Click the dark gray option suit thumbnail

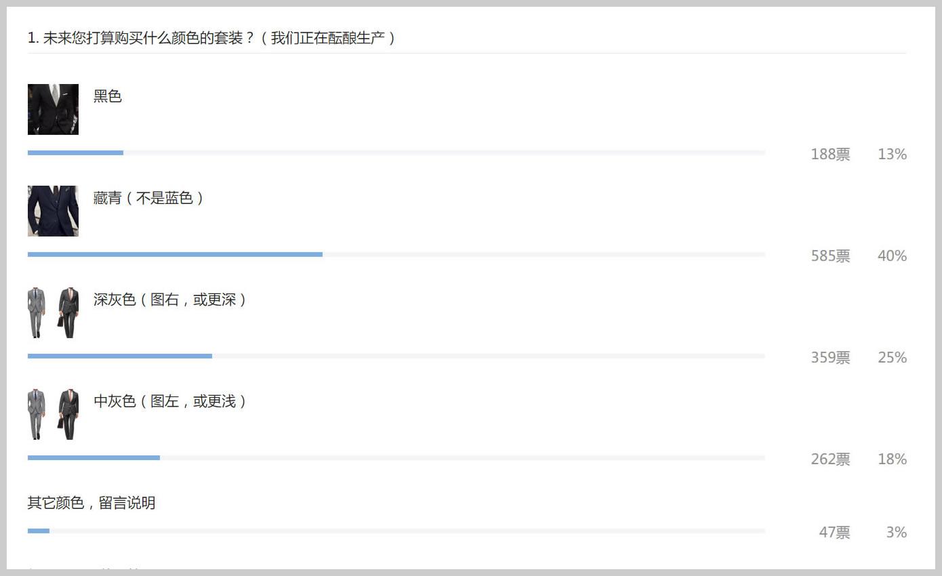tap(53, 312)
